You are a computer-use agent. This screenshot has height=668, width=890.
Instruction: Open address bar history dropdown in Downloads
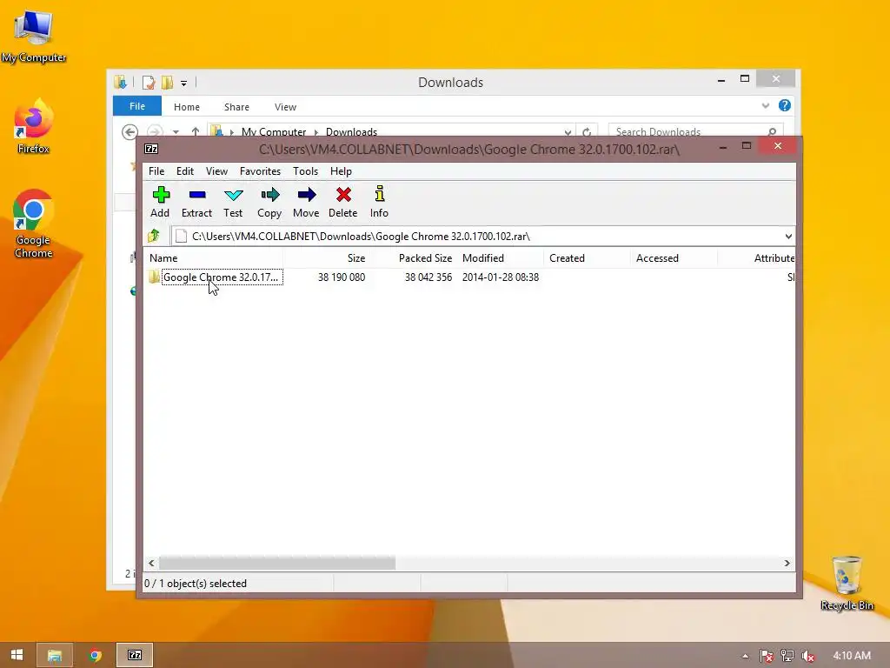(x=568, y=132)
